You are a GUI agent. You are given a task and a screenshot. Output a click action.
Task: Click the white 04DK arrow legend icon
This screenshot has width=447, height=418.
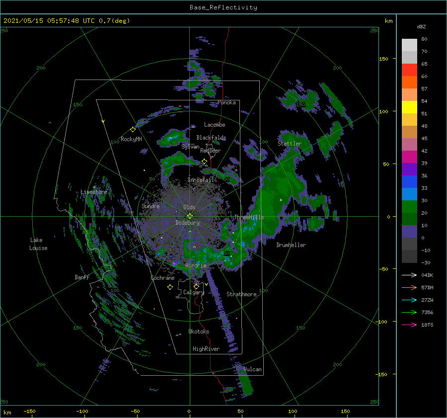coord(409,275)
